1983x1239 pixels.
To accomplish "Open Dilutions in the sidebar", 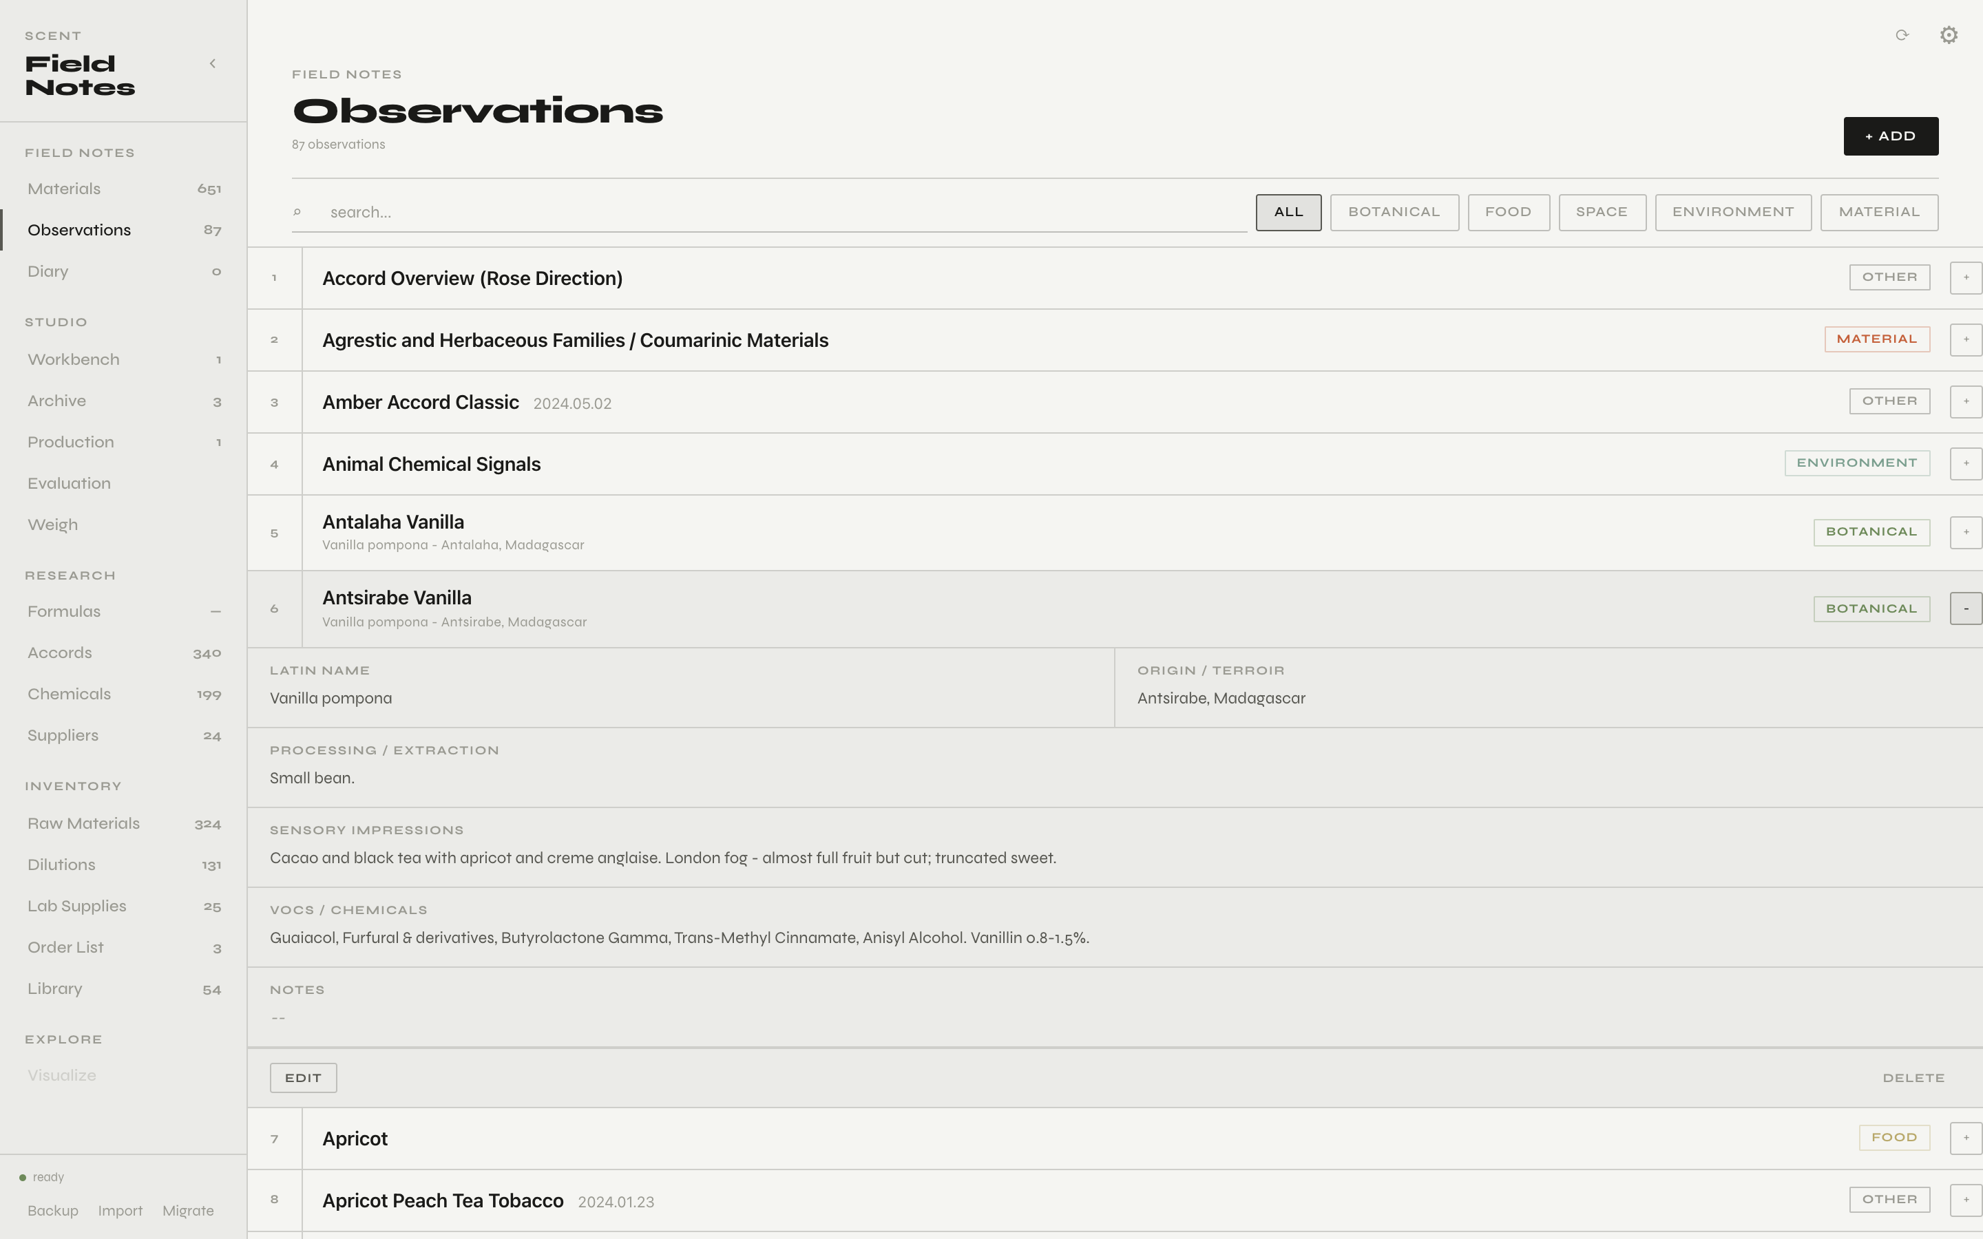I will [124, 865].
